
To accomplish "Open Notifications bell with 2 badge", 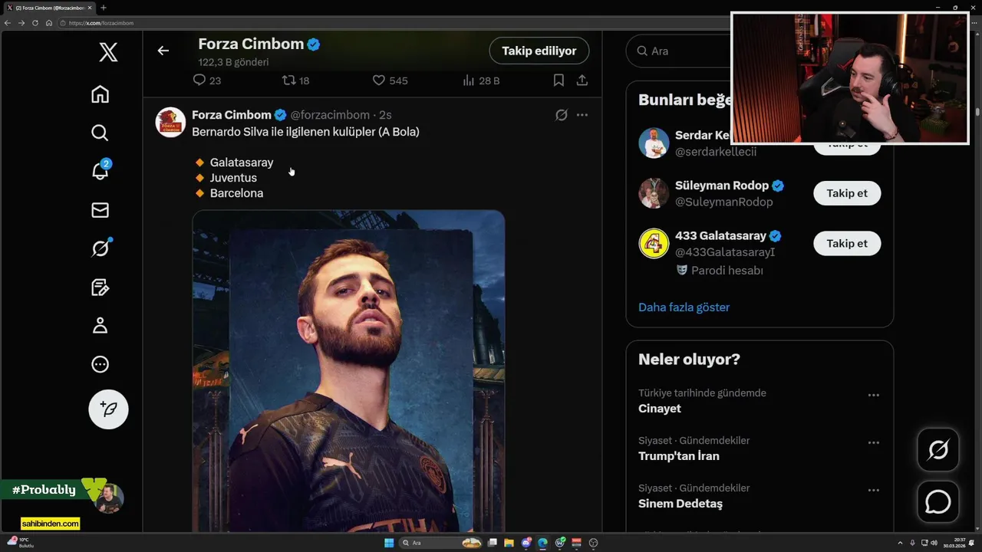I will (x=100, y=170).
